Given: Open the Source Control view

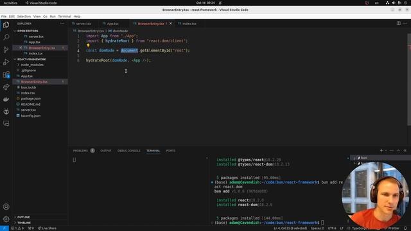Looking at the screenshot, I should pos(6,49).
